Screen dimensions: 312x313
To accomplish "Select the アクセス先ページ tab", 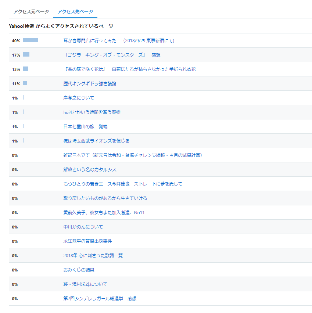I will coord(75,12).
